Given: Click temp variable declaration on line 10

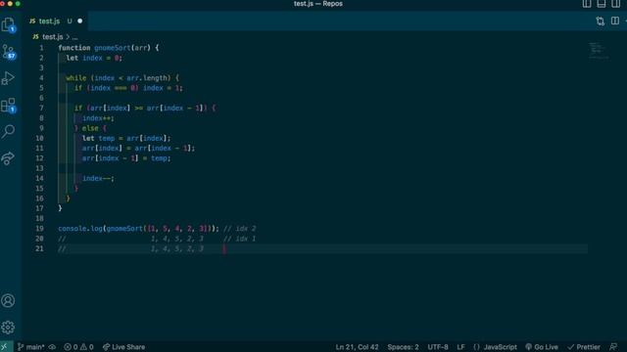Looking at the screenshot, I should (107, 138).
